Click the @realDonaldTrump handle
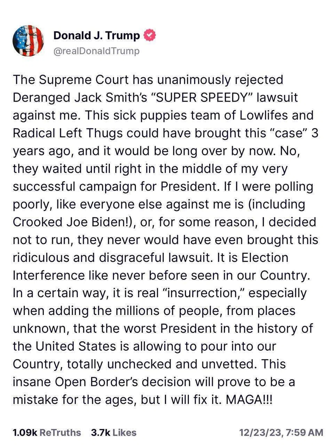 [96, 51]
